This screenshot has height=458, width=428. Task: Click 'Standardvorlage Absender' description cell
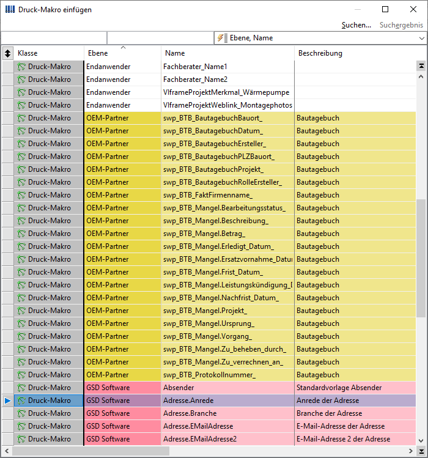click(x=355, y=388)
